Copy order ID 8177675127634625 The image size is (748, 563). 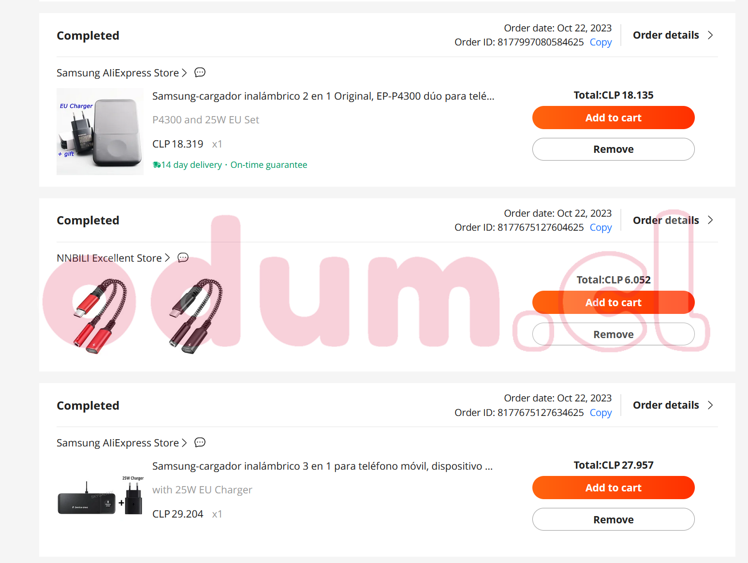[x=601, y=413]
